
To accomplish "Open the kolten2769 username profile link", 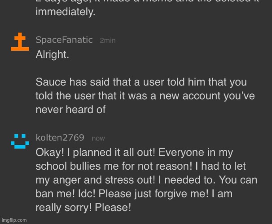I will 61,138.
